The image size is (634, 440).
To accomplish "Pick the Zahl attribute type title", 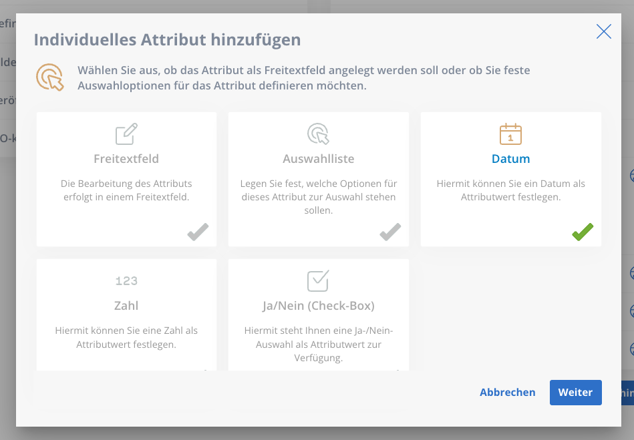I will (x=126, y=306).
